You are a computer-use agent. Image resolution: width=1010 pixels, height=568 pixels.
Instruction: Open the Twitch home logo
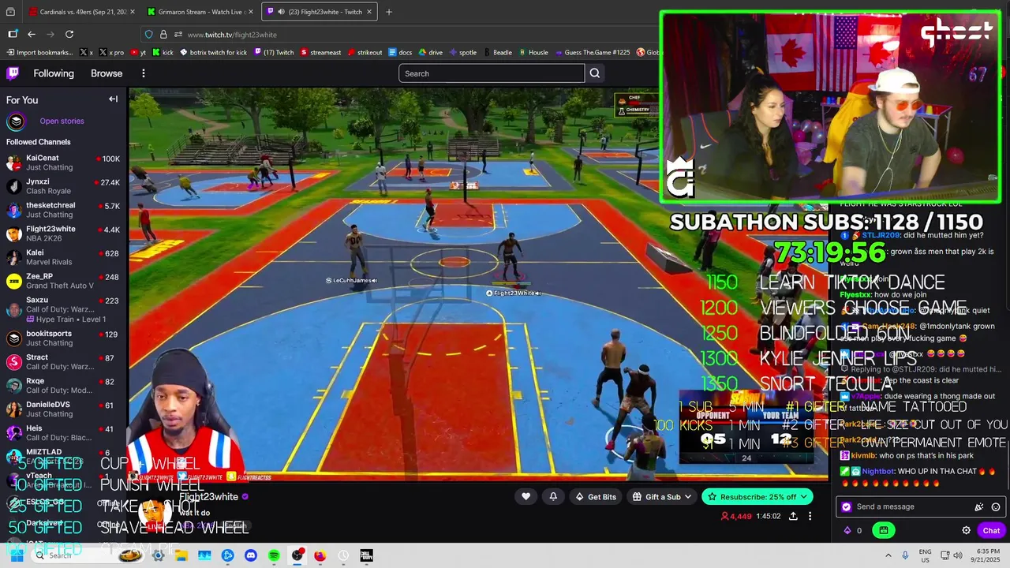coord(13,73)
